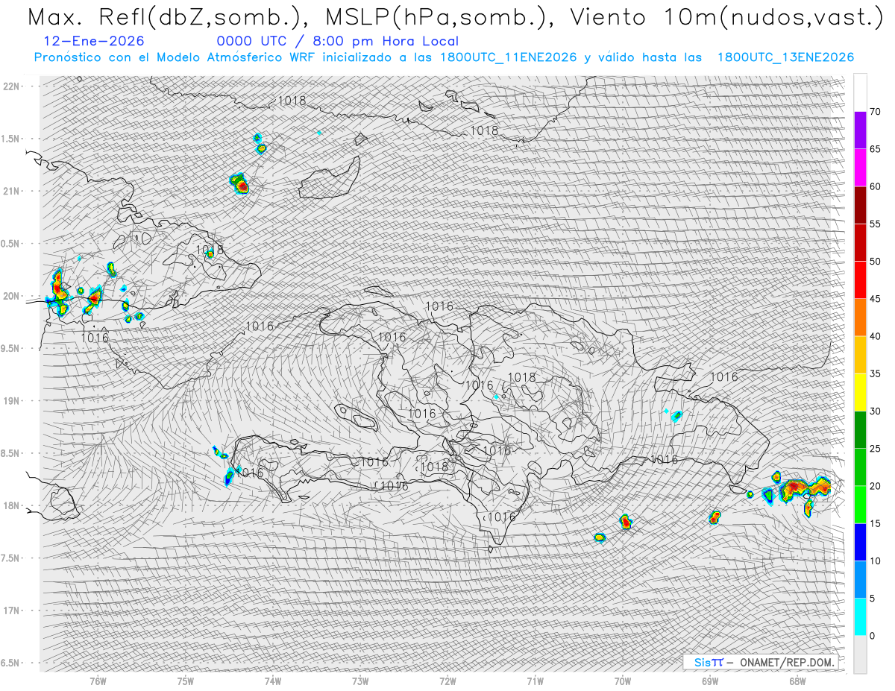Click the '19N' latitude label

[x=11, y=400]
